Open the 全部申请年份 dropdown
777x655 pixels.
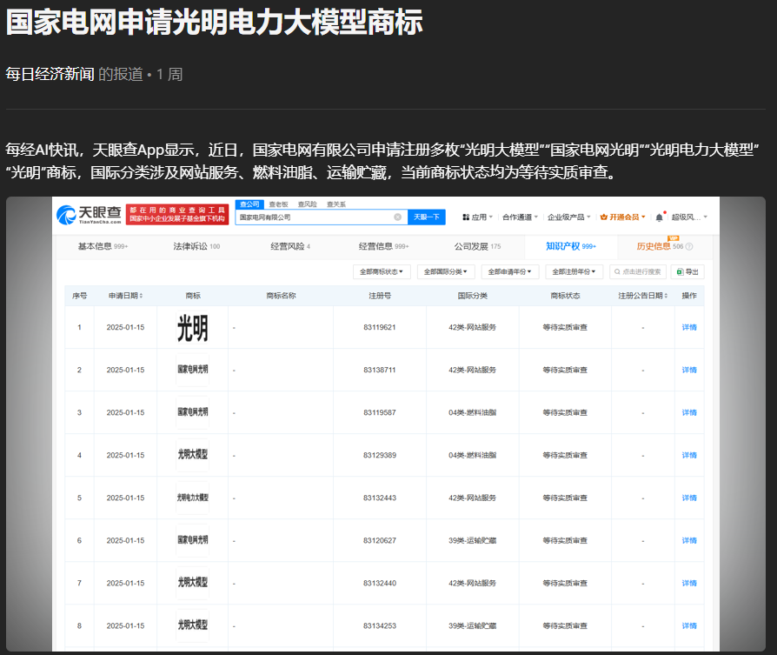point(510,271)
